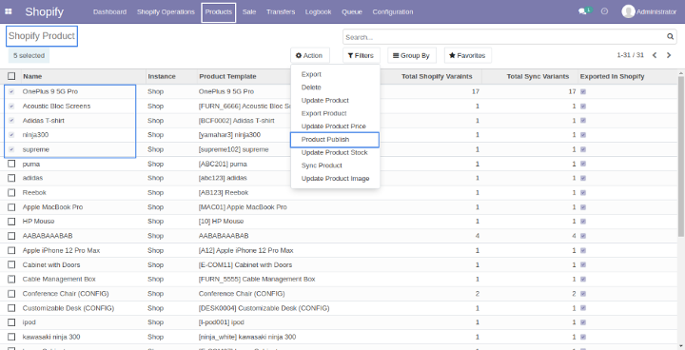
Task: Open the Group By dropdown
Action: (412, 55)
